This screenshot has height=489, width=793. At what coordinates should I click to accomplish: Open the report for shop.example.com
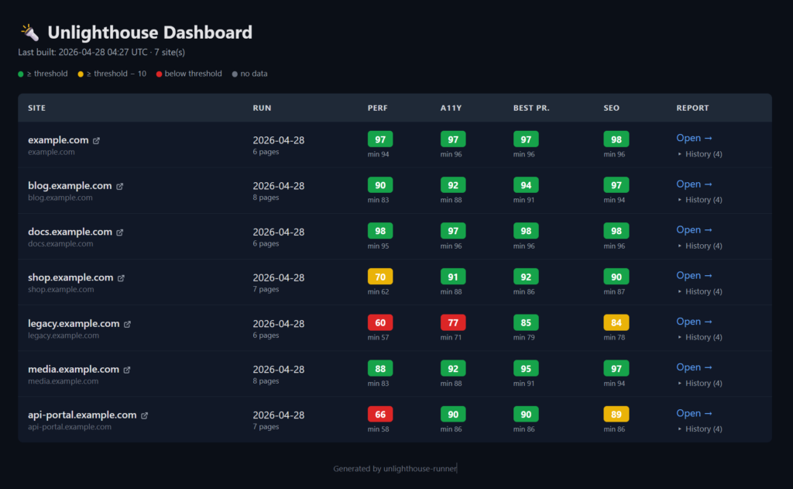[695, 275]
